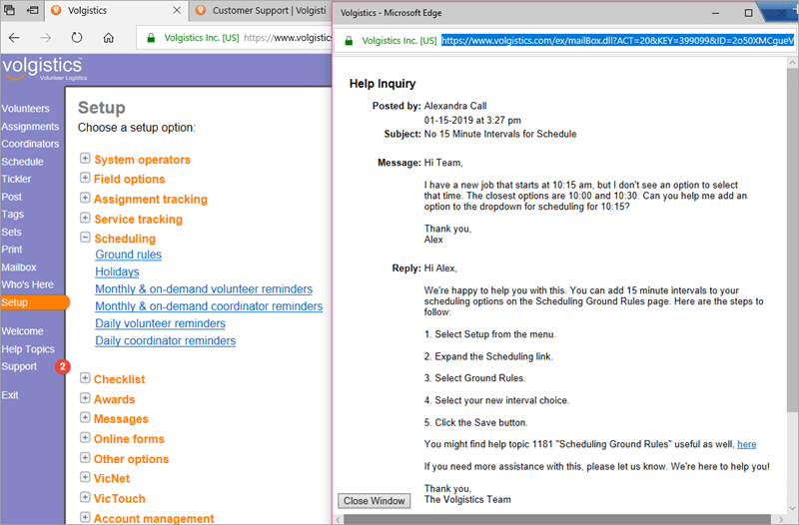Image resolution: width=799 pixels, height=525 pixels.
Task: Click the browser Refresh icon
Action: [x=77, y=39]
